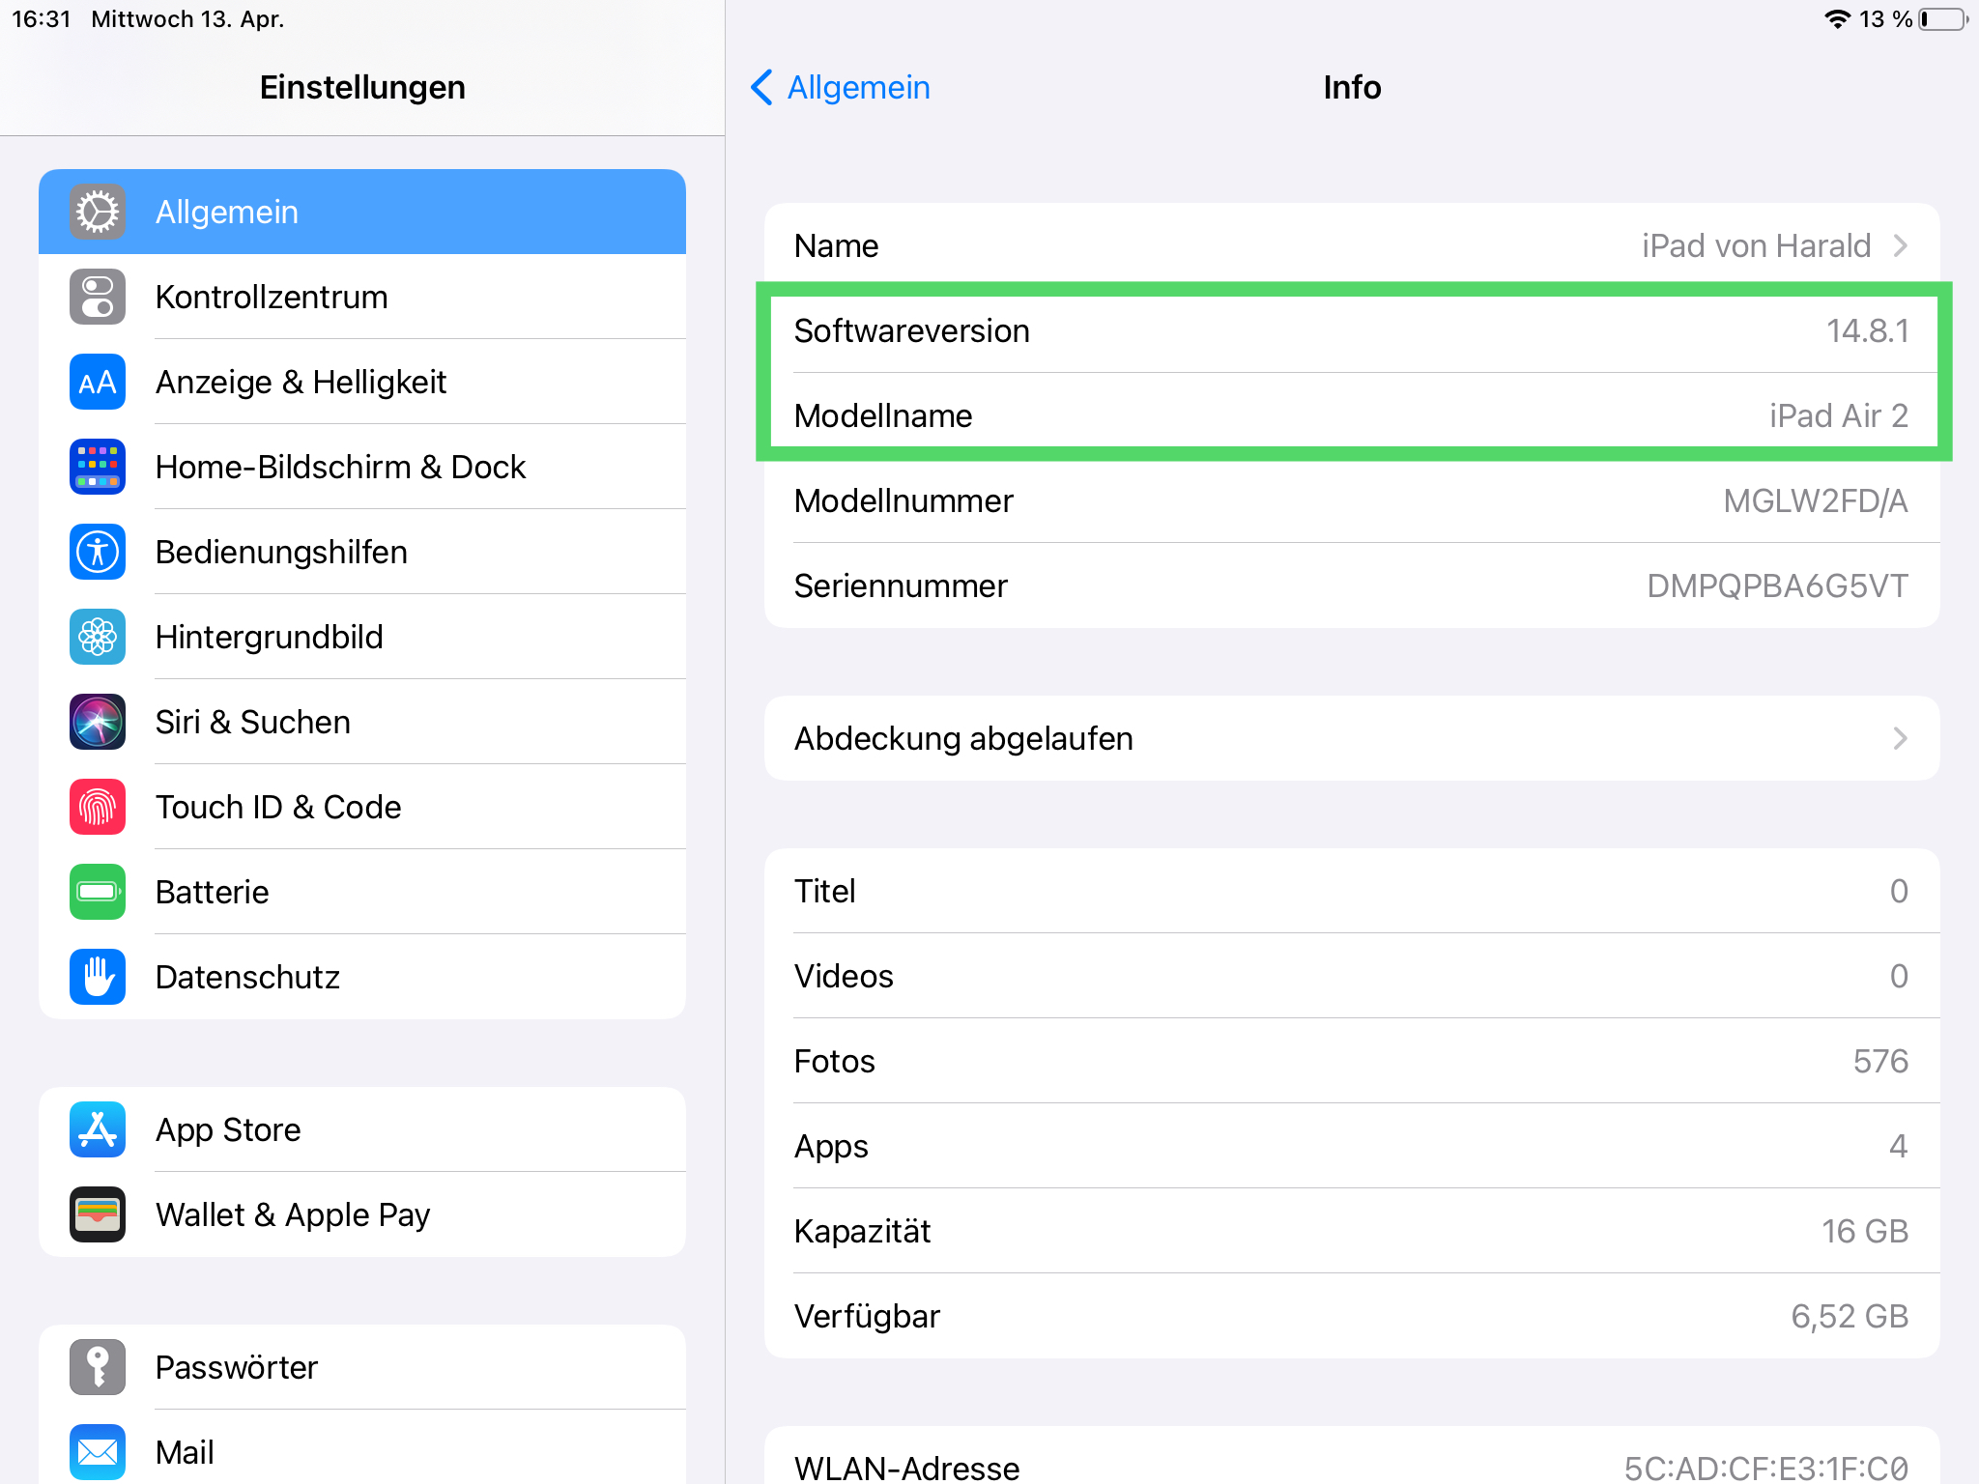Tap the Kontrollzentrum toggle icon
1979x1484 pixels.
point(98,297)
